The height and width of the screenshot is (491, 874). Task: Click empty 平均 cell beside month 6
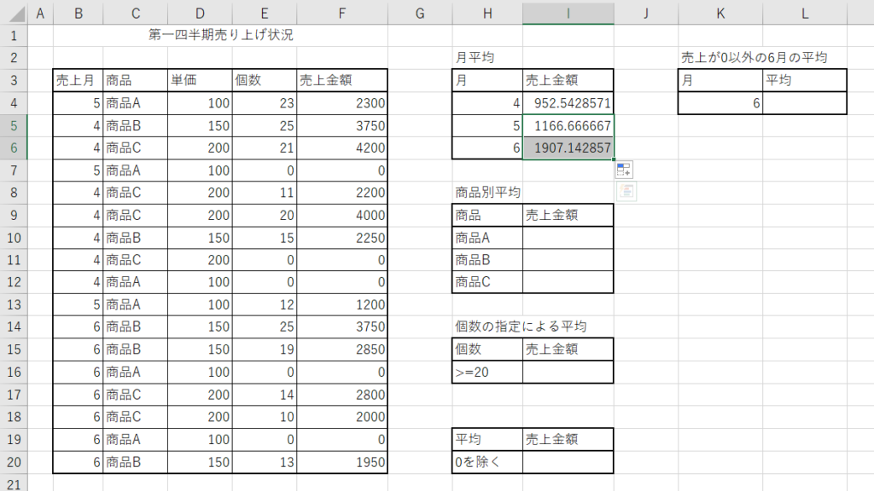coord(805,103)
